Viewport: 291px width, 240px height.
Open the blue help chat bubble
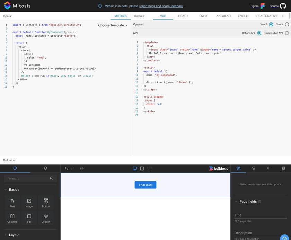coord(285,238)
